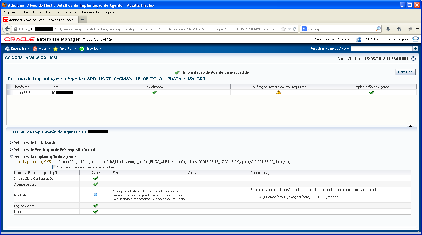The height and width of the screenshot is (235, 422).
Task: Click the lock icon in address bar
Action: coord(16,29)
